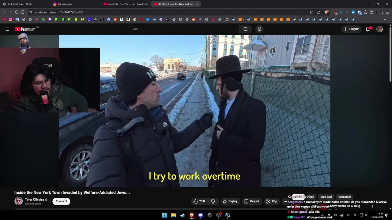Open Windows Start menu

(x=164, y=215)
